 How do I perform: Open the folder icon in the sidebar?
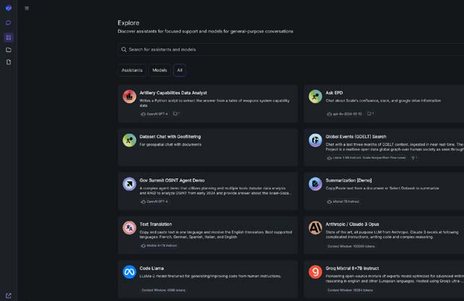tap(9, 50)
